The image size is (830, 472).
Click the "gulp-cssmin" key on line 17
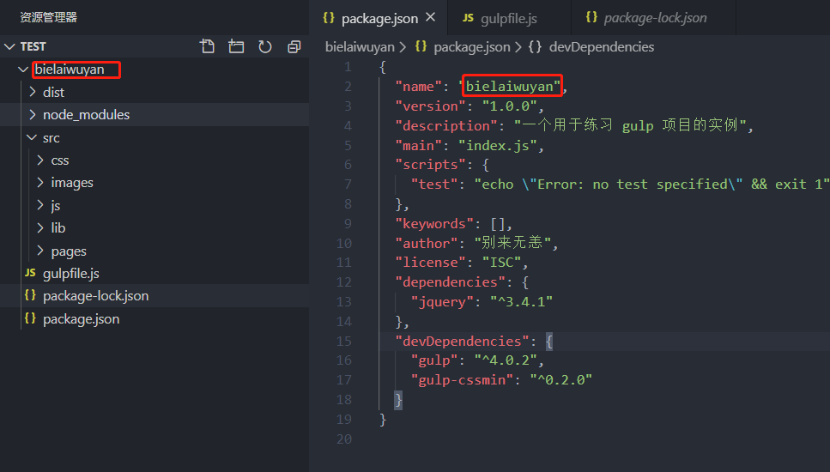(462, 380)
